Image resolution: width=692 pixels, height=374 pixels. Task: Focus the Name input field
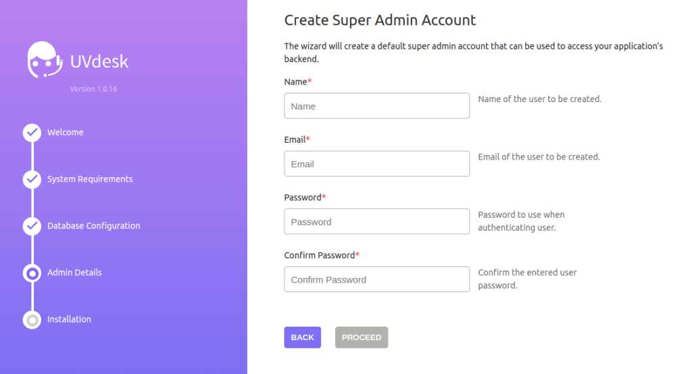(377, 106)
